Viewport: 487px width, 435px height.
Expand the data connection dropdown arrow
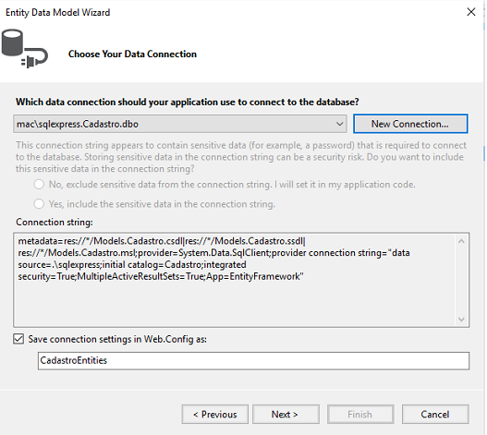coord(339,124)
